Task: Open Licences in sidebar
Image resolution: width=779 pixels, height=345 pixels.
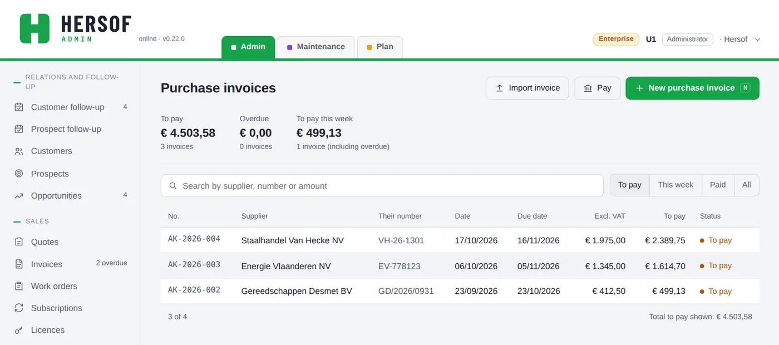Action: click(71, 330)
